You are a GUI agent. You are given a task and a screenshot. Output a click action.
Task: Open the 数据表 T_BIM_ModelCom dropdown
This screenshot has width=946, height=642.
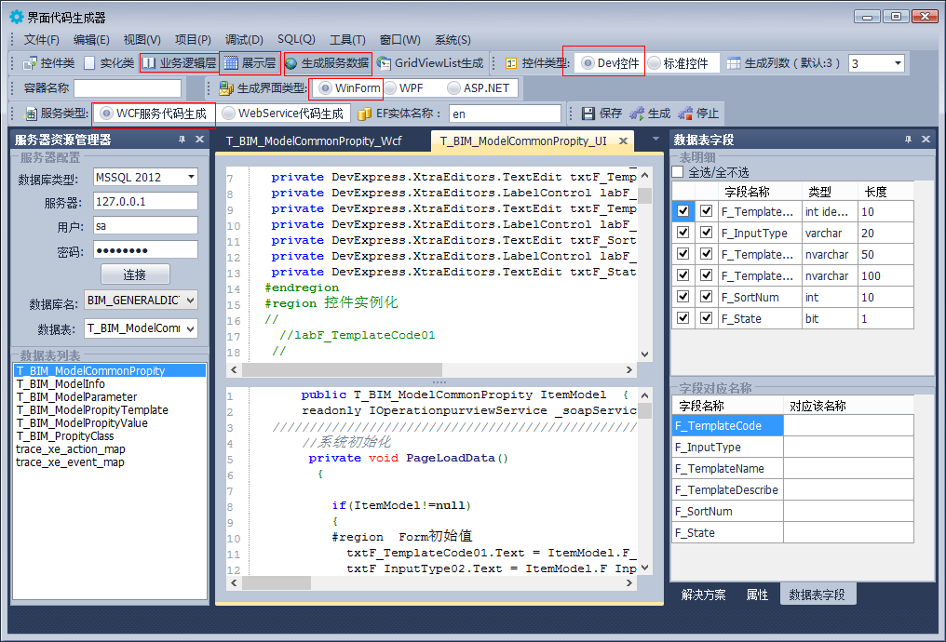191,328
